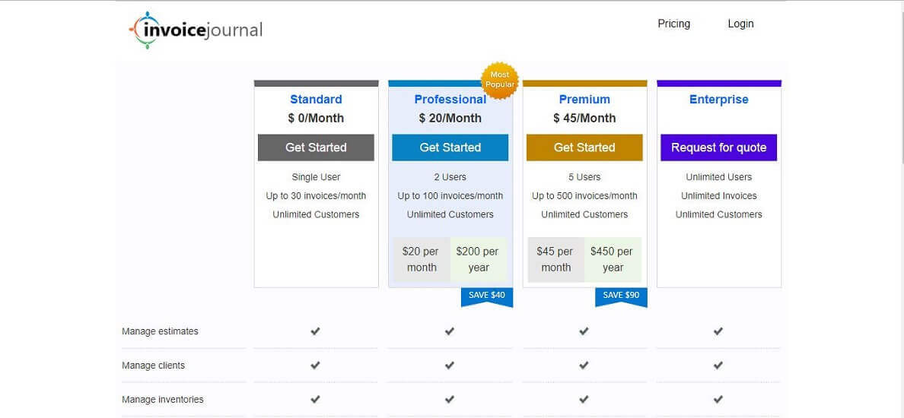Choose Premium $450 per year billing
Screen dimensions: 904x418
(613, 259)
